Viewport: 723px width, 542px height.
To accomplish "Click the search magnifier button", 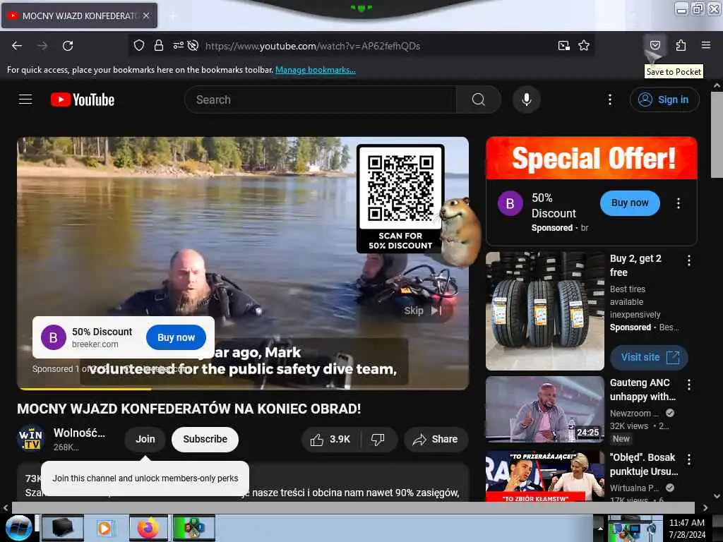I will tap(479, 100).
